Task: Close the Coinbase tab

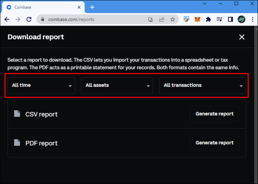Action: point(79,7)
